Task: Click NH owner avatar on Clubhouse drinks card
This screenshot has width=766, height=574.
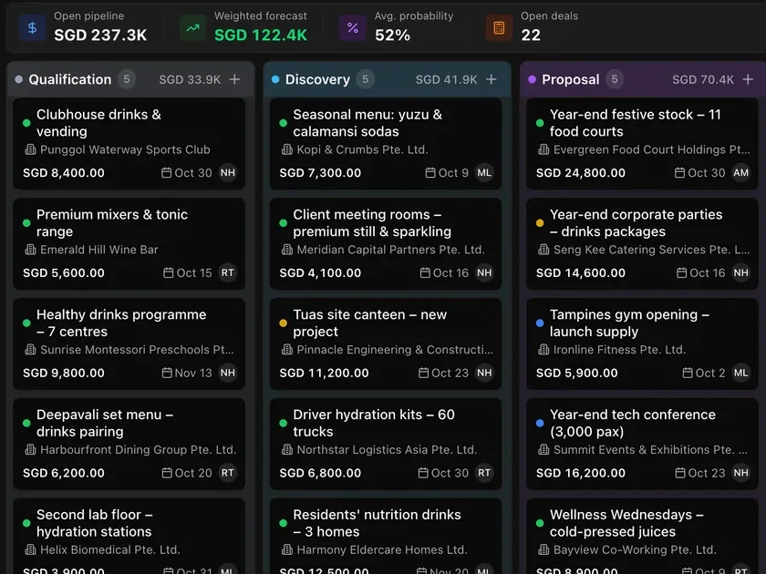Action: coord(228,173)
